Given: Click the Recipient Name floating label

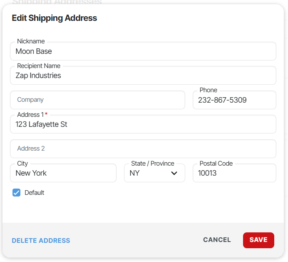Looking at the screenshot, I should (39, 66).
